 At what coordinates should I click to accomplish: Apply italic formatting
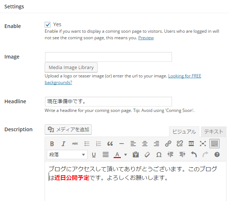pos(64,144)
